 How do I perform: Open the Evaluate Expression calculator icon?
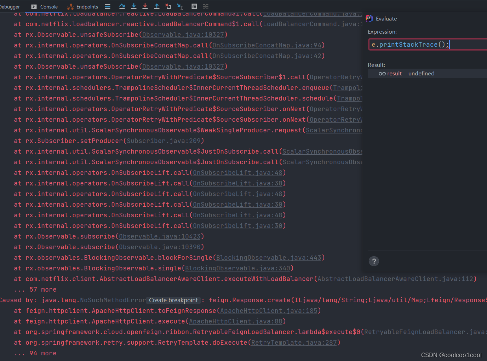(194, 6)
